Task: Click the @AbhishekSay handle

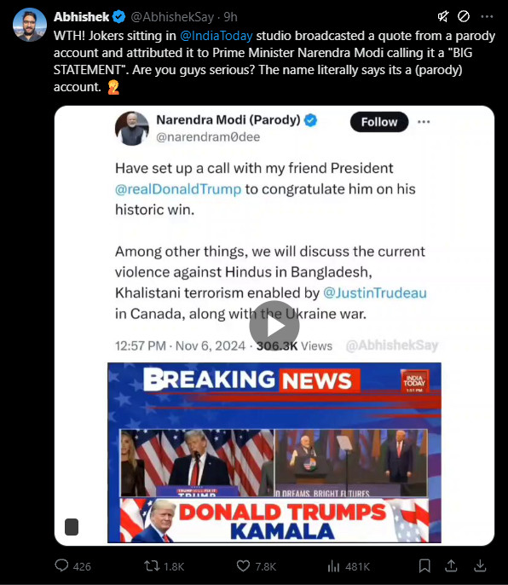Action: [x=172, y=17]
